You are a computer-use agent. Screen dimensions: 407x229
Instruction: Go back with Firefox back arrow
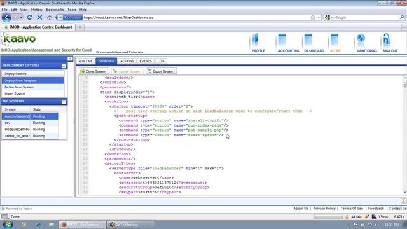pos(6,17)
